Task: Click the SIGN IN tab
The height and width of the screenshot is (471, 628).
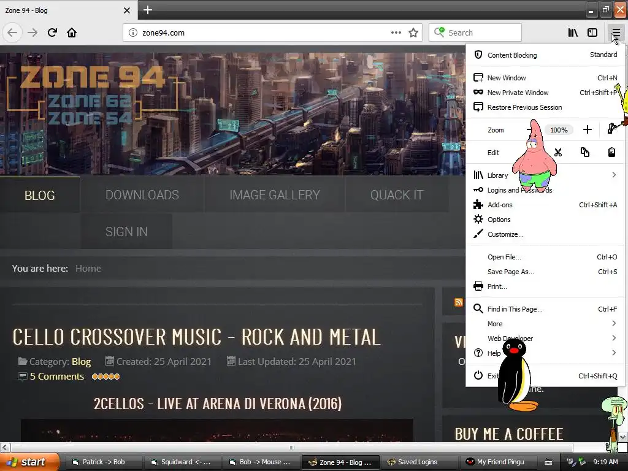Action: (x=126, y=231)
